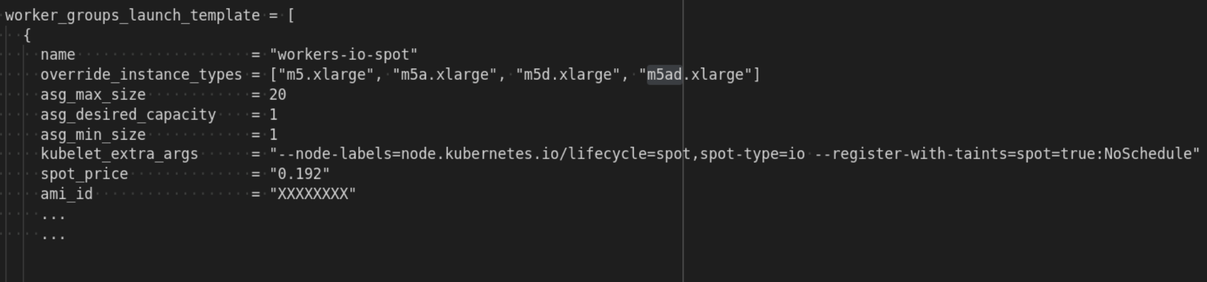This screenshot has height=282, width=1207.
Task: Place cursor on "workers-io-spot" string
Action: pos(343,55)
